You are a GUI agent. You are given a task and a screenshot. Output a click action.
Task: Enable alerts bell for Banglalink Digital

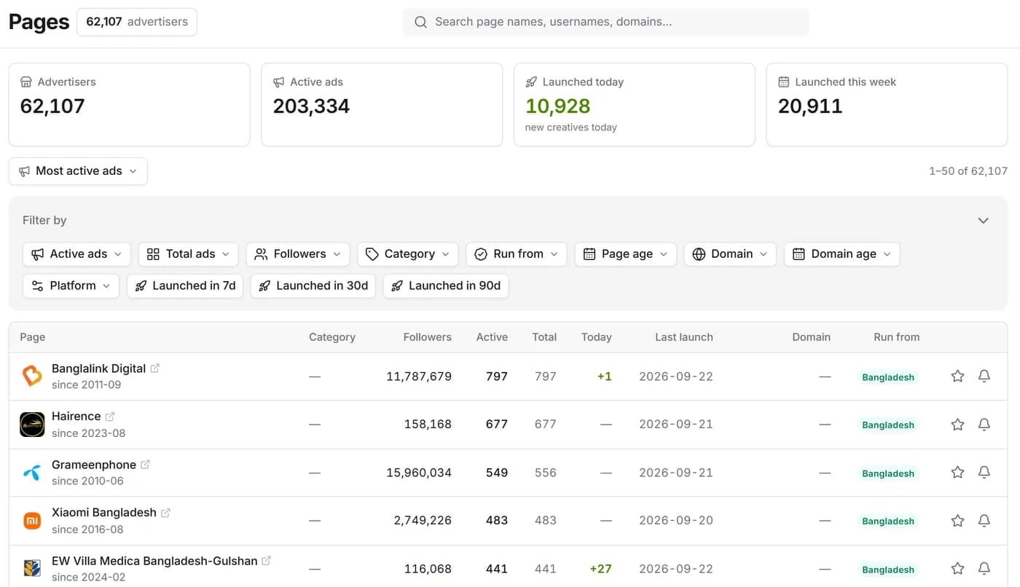pos(984,376)
